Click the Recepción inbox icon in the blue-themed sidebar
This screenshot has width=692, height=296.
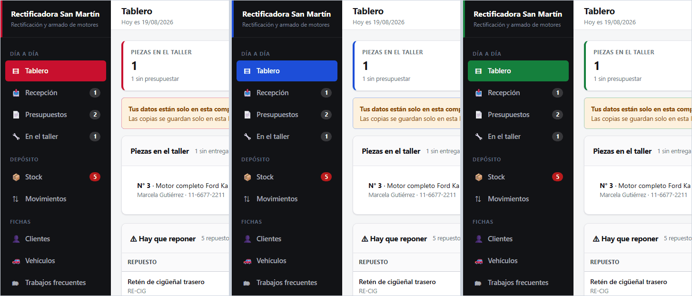(247, 93)
